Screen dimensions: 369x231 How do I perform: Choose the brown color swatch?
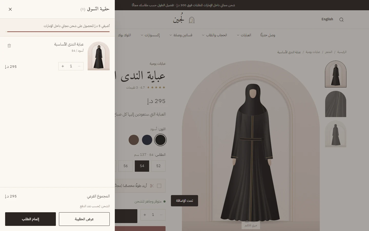(x=134, y=140)
